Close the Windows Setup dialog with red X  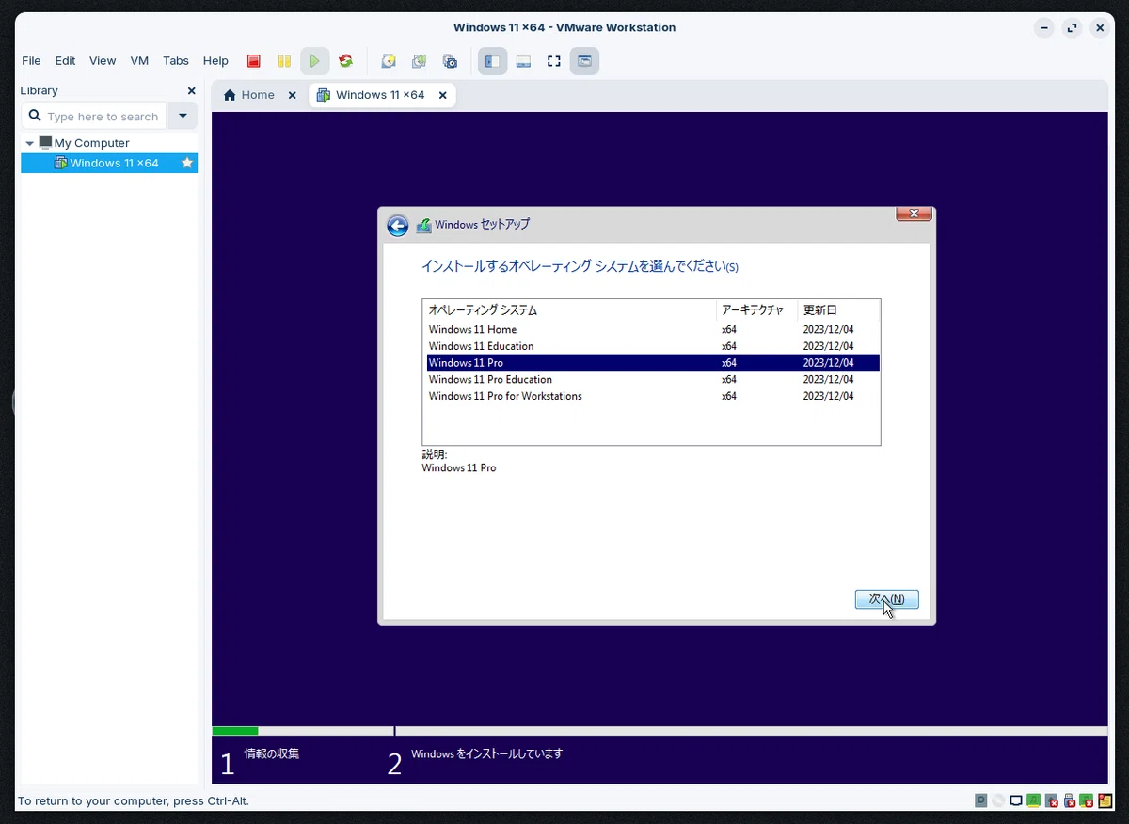(914, 214)
